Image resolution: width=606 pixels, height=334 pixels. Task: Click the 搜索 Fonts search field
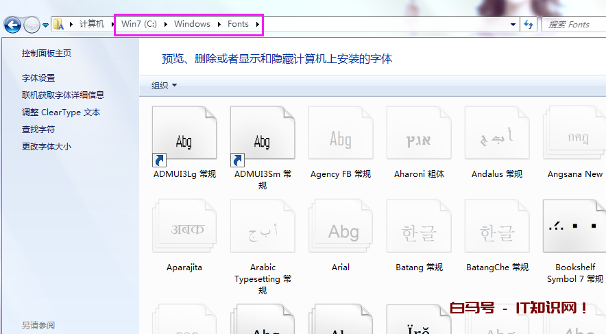coord(572,25)
